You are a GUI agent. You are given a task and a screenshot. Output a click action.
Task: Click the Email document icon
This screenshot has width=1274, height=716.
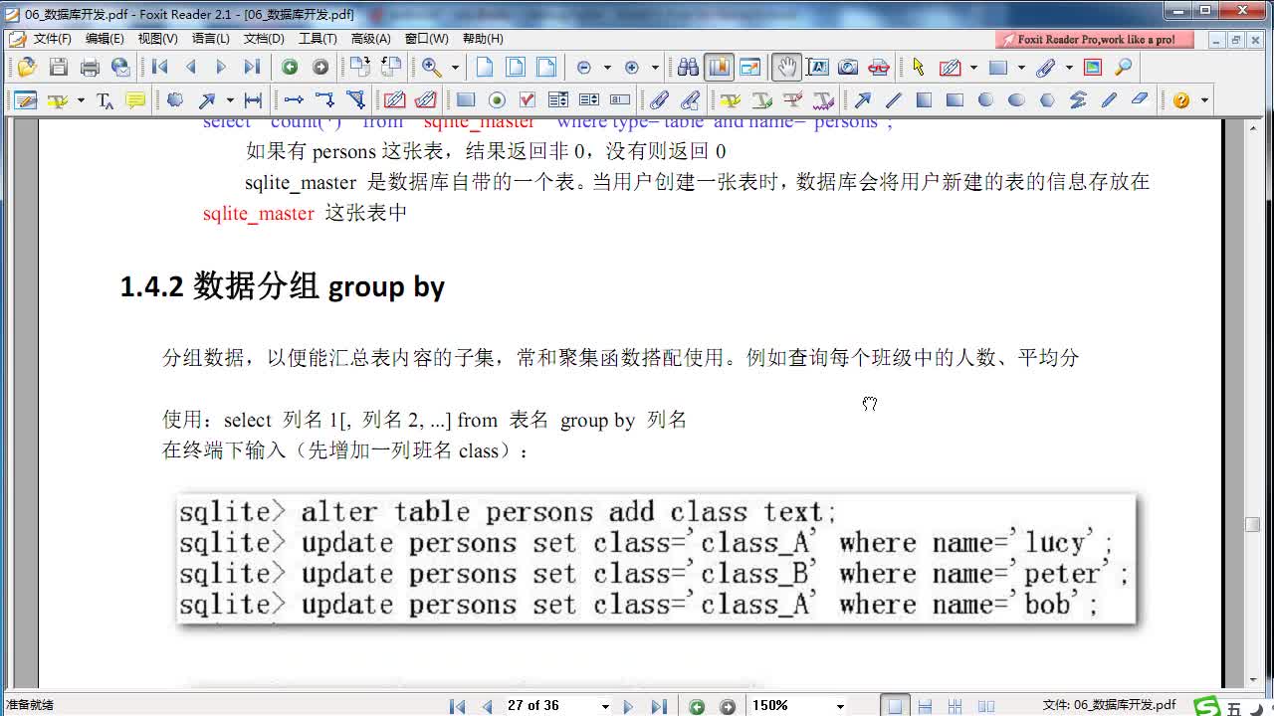pos(120,67)
